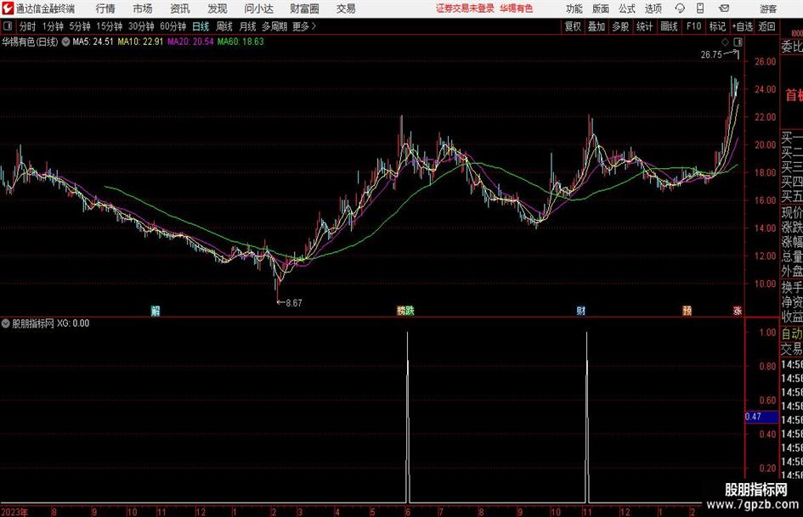This screenshot has width=803, height=517.
Task: Switch to 60分钟 period tab
Action: pyautogui.click(x=172, y=26)
